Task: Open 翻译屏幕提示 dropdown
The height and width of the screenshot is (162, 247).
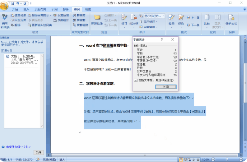Action: pos(40,15)
